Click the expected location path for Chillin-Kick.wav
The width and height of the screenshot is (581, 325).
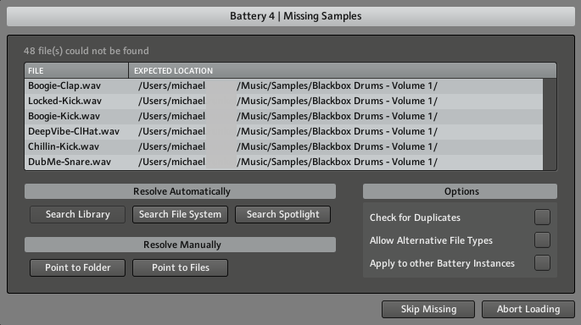click(288, 146)
